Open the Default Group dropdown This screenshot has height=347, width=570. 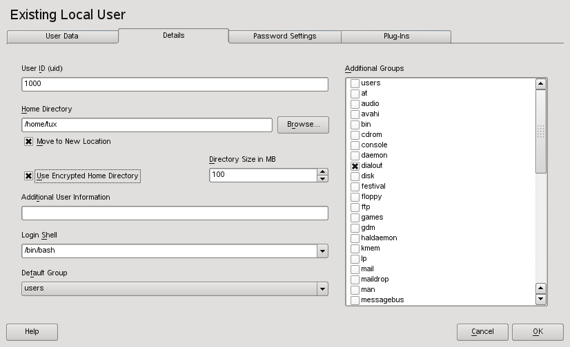point(322,289)
